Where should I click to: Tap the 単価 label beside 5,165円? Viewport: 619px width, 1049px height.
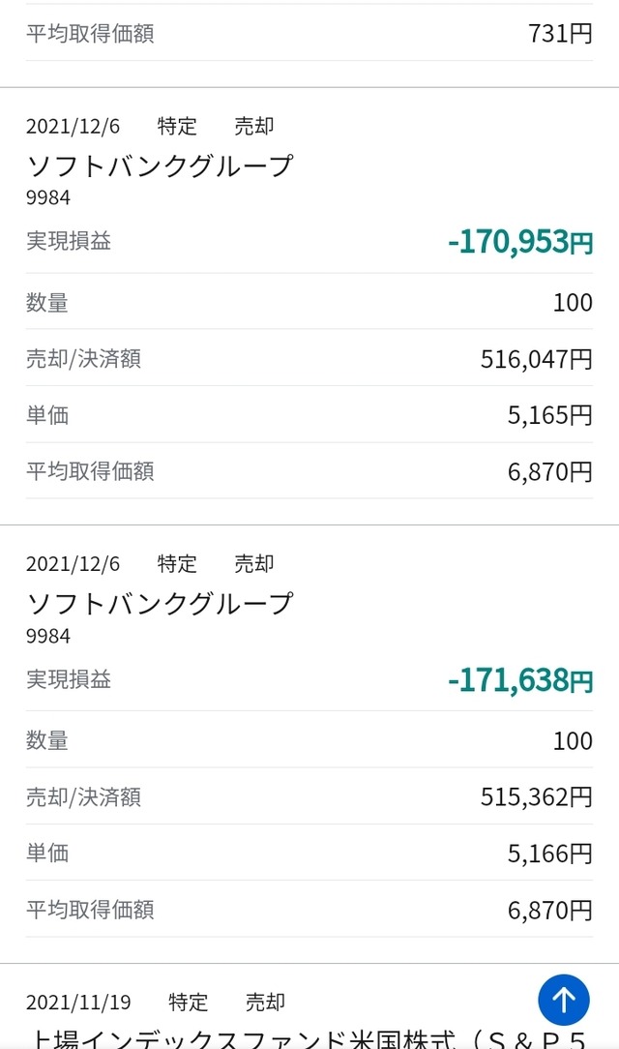click(47, 415)
